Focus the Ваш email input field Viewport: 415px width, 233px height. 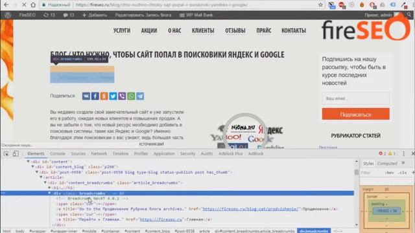point(356,98)
